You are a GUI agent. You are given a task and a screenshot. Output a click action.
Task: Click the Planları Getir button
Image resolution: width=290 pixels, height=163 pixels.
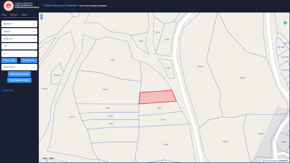point(9,60)
